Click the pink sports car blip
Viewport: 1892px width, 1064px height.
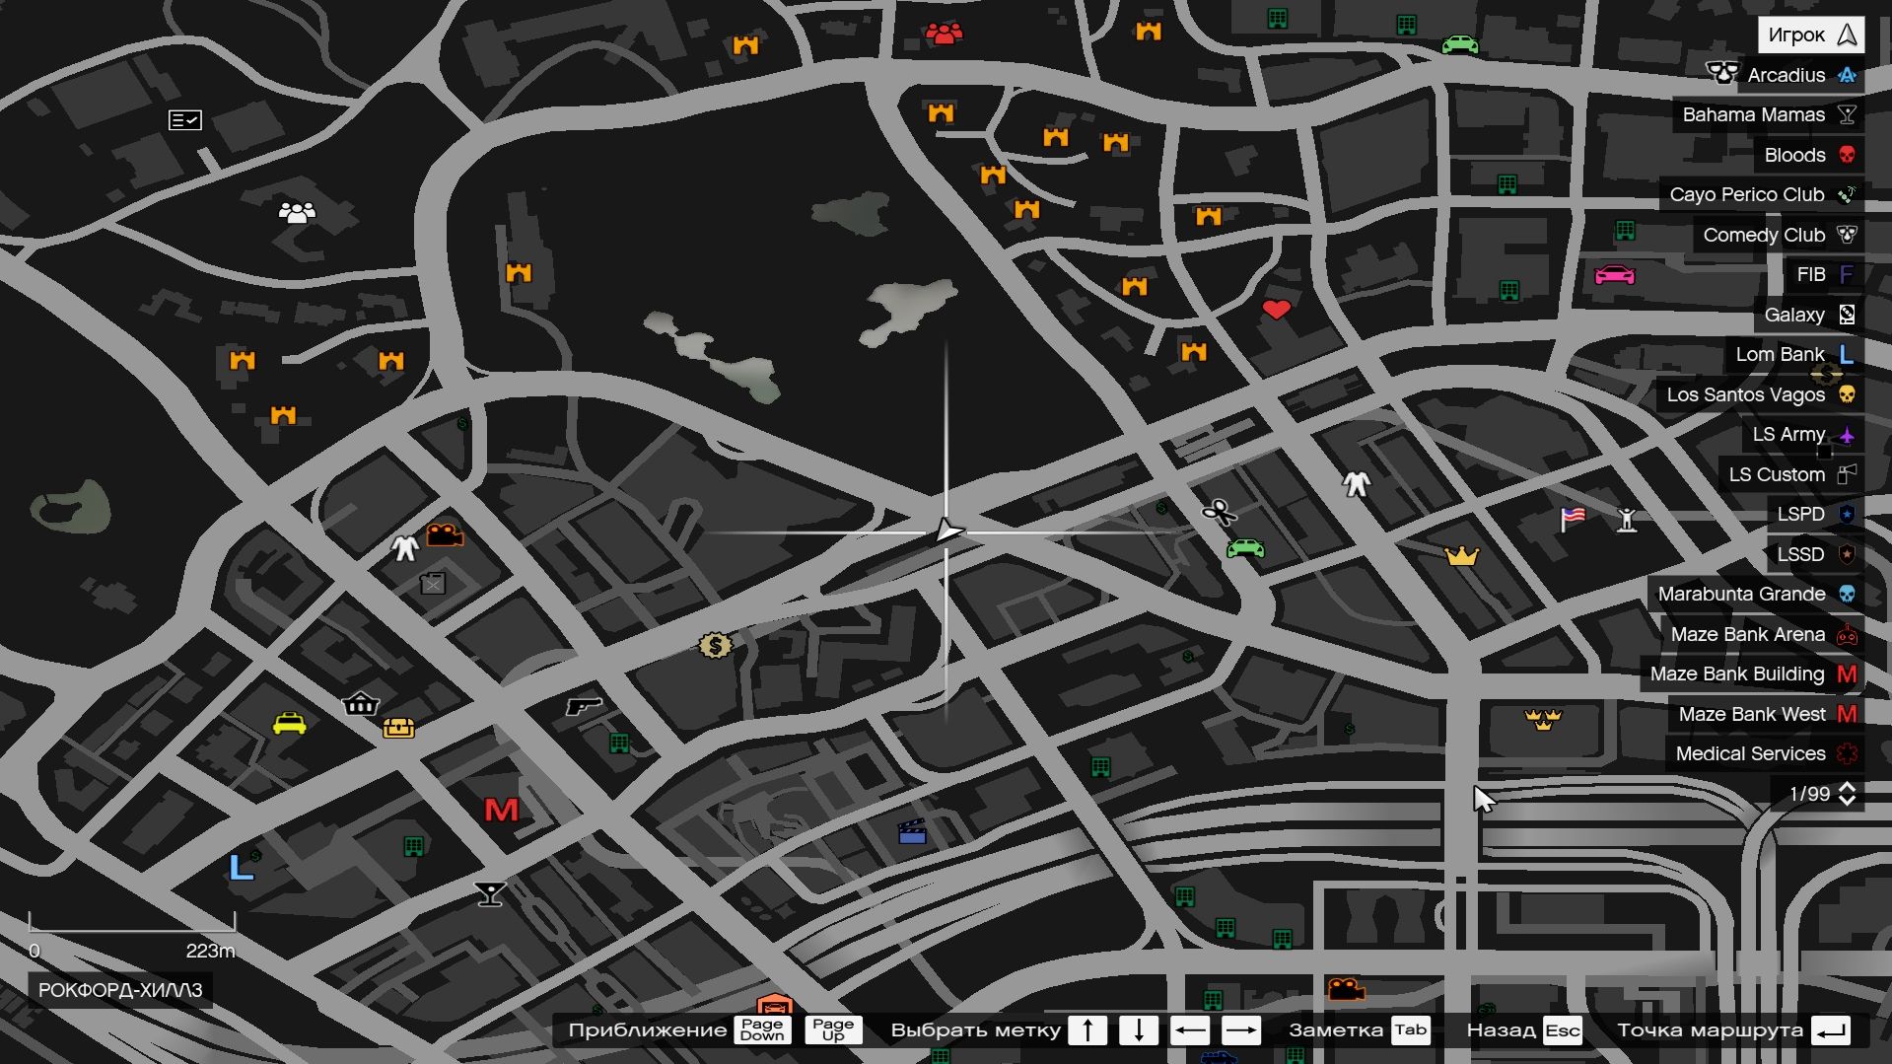[x=1614, y=274]
